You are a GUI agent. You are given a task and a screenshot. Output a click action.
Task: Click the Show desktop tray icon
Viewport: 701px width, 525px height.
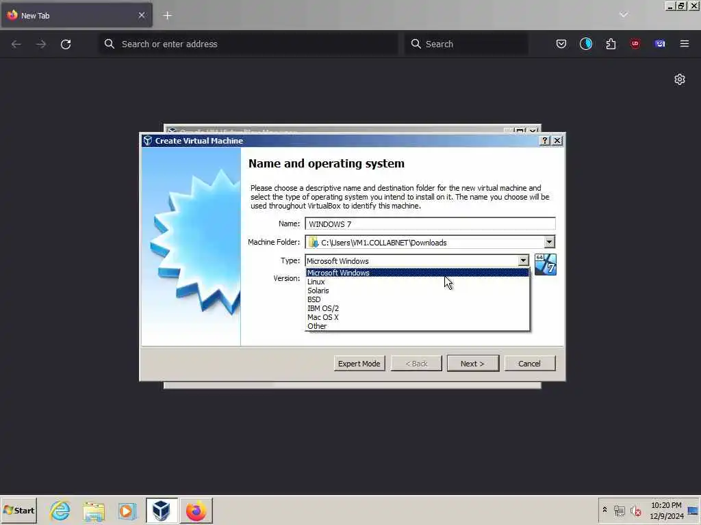693,511
